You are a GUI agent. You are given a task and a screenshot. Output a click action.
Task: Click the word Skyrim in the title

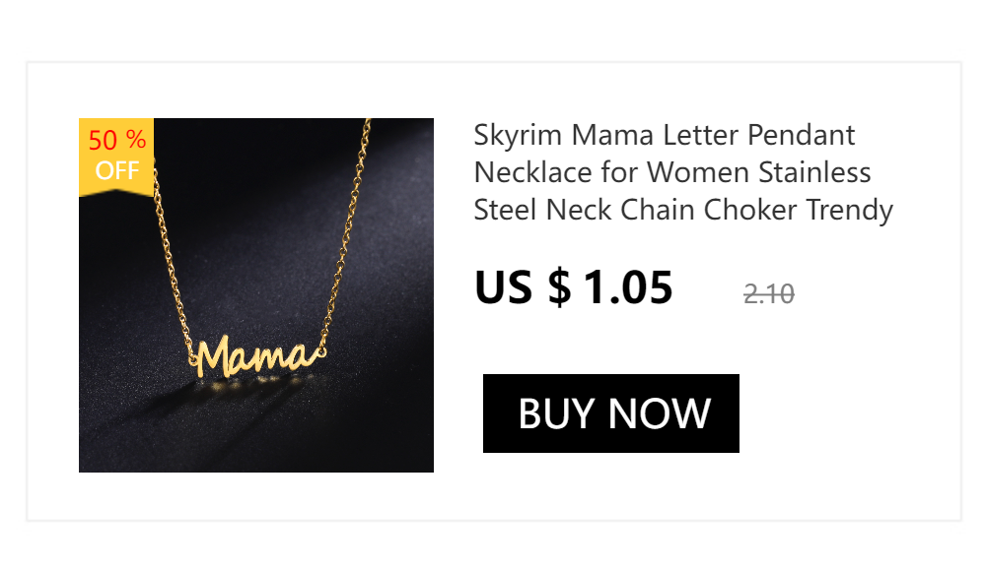tap(518, 136)
